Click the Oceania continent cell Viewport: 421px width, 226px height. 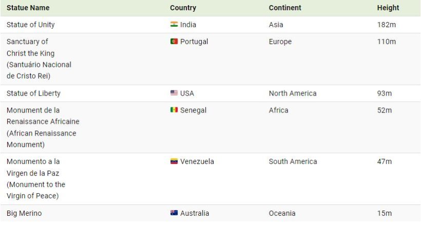click(282, 213)
